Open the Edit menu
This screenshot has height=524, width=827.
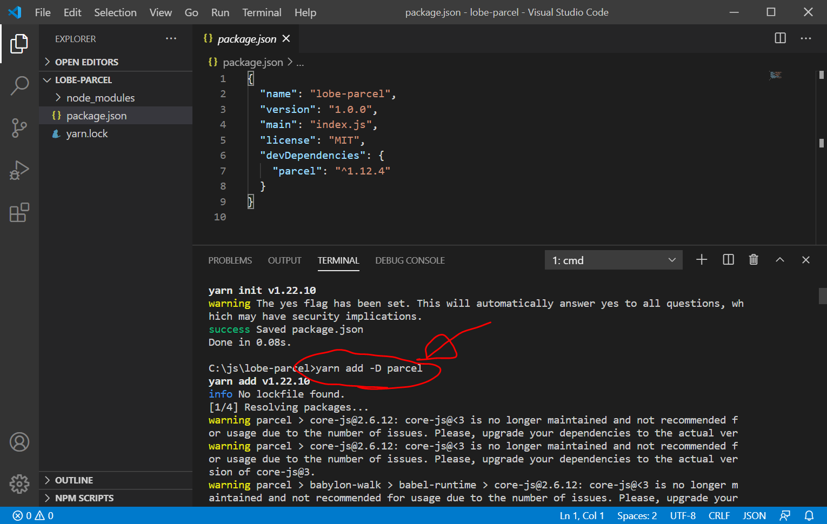pyautogui.click(x=72, y=12)
